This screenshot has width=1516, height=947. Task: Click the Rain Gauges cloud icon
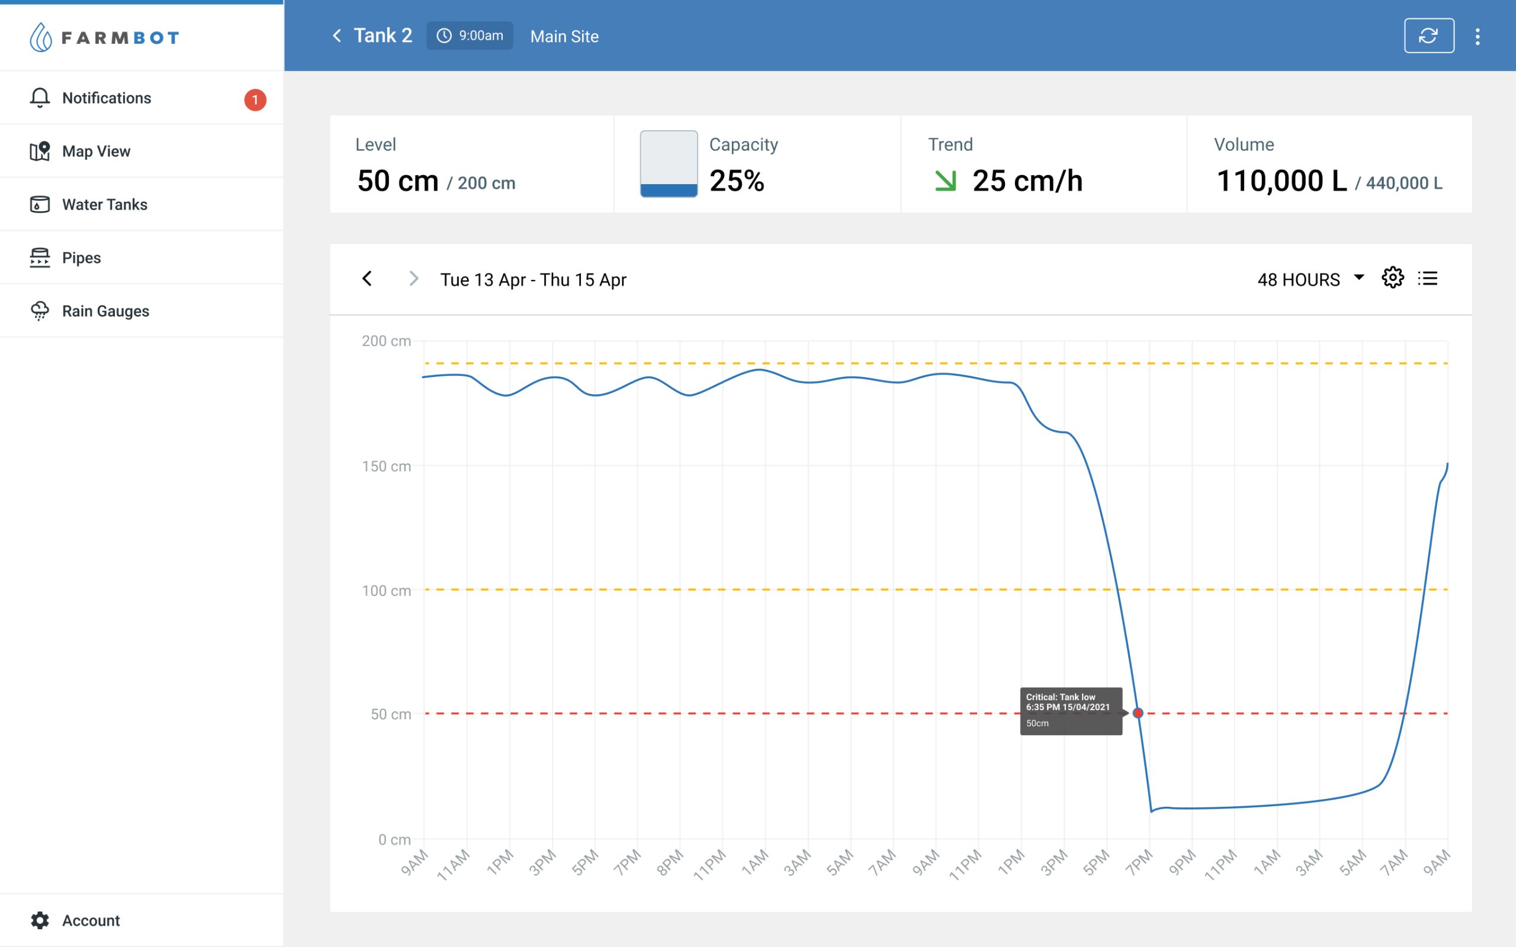(x=40, y=311)
